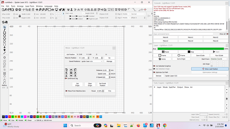Screen dimensions: 230x129
Task: Click the console command input field
Action: click(183, 34)
